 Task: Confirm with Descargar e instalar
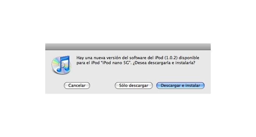click(x=180, y=86)
